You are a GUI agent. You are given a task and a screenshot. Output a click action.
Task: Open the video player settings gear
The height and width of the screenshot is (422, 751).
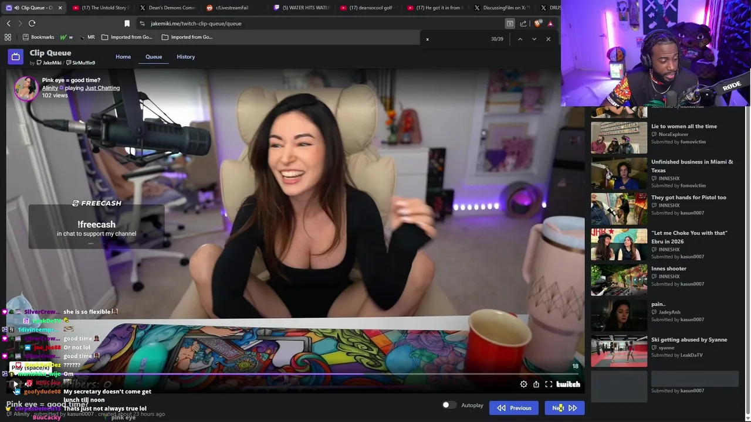coord(523,384)
